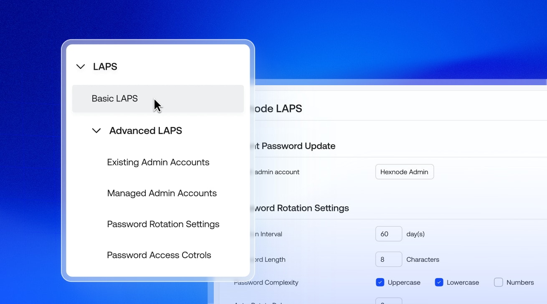The height and width of the screenshot is (304, 547).
Task: Open Password Rotation Settings
Action: tap(163, 224)
